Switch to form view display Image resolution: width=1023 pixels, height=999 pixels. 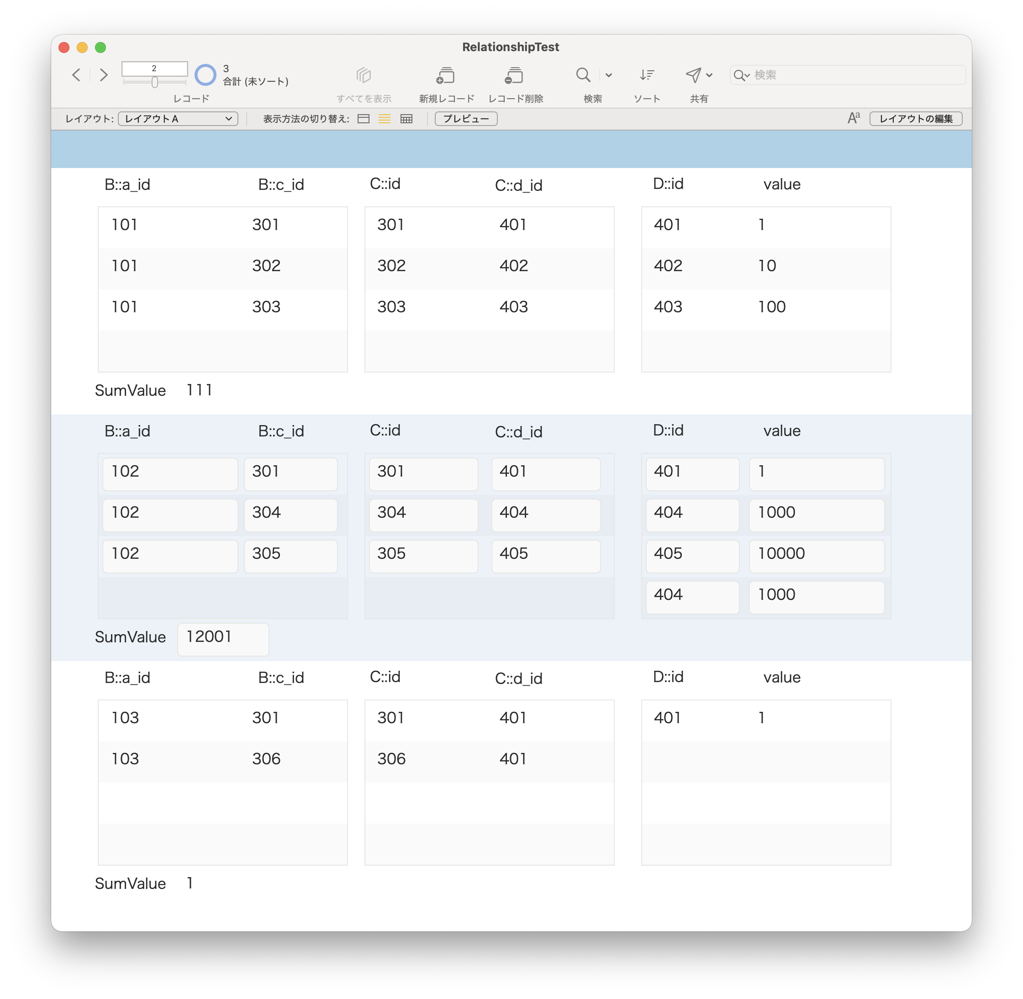(x=363, y=119)
